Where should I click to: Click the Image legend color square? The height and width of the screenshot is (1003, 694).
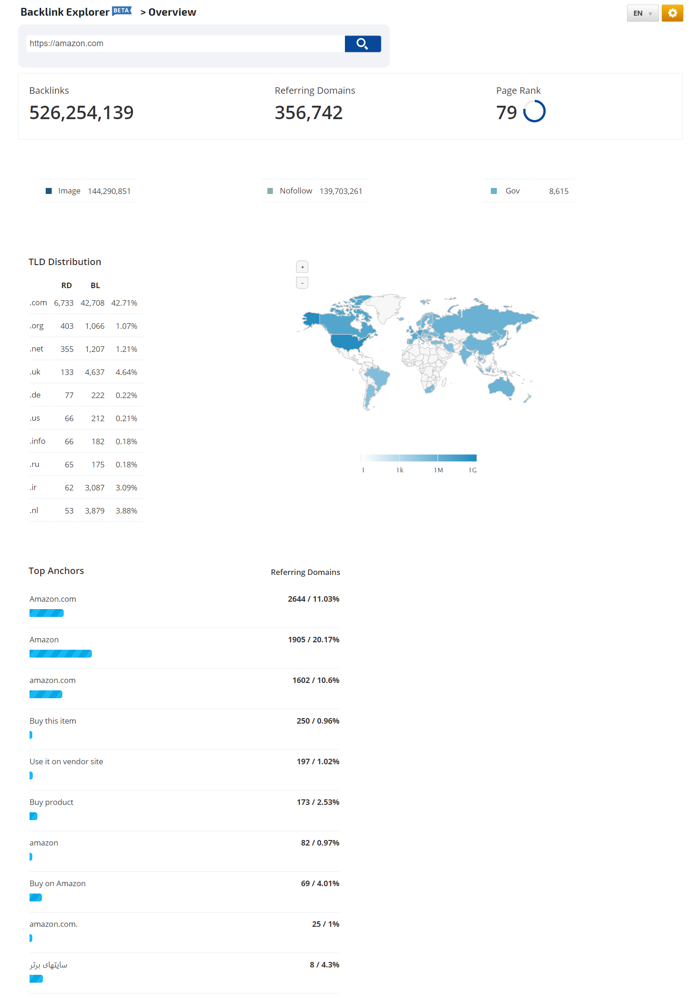coord(48,191)
